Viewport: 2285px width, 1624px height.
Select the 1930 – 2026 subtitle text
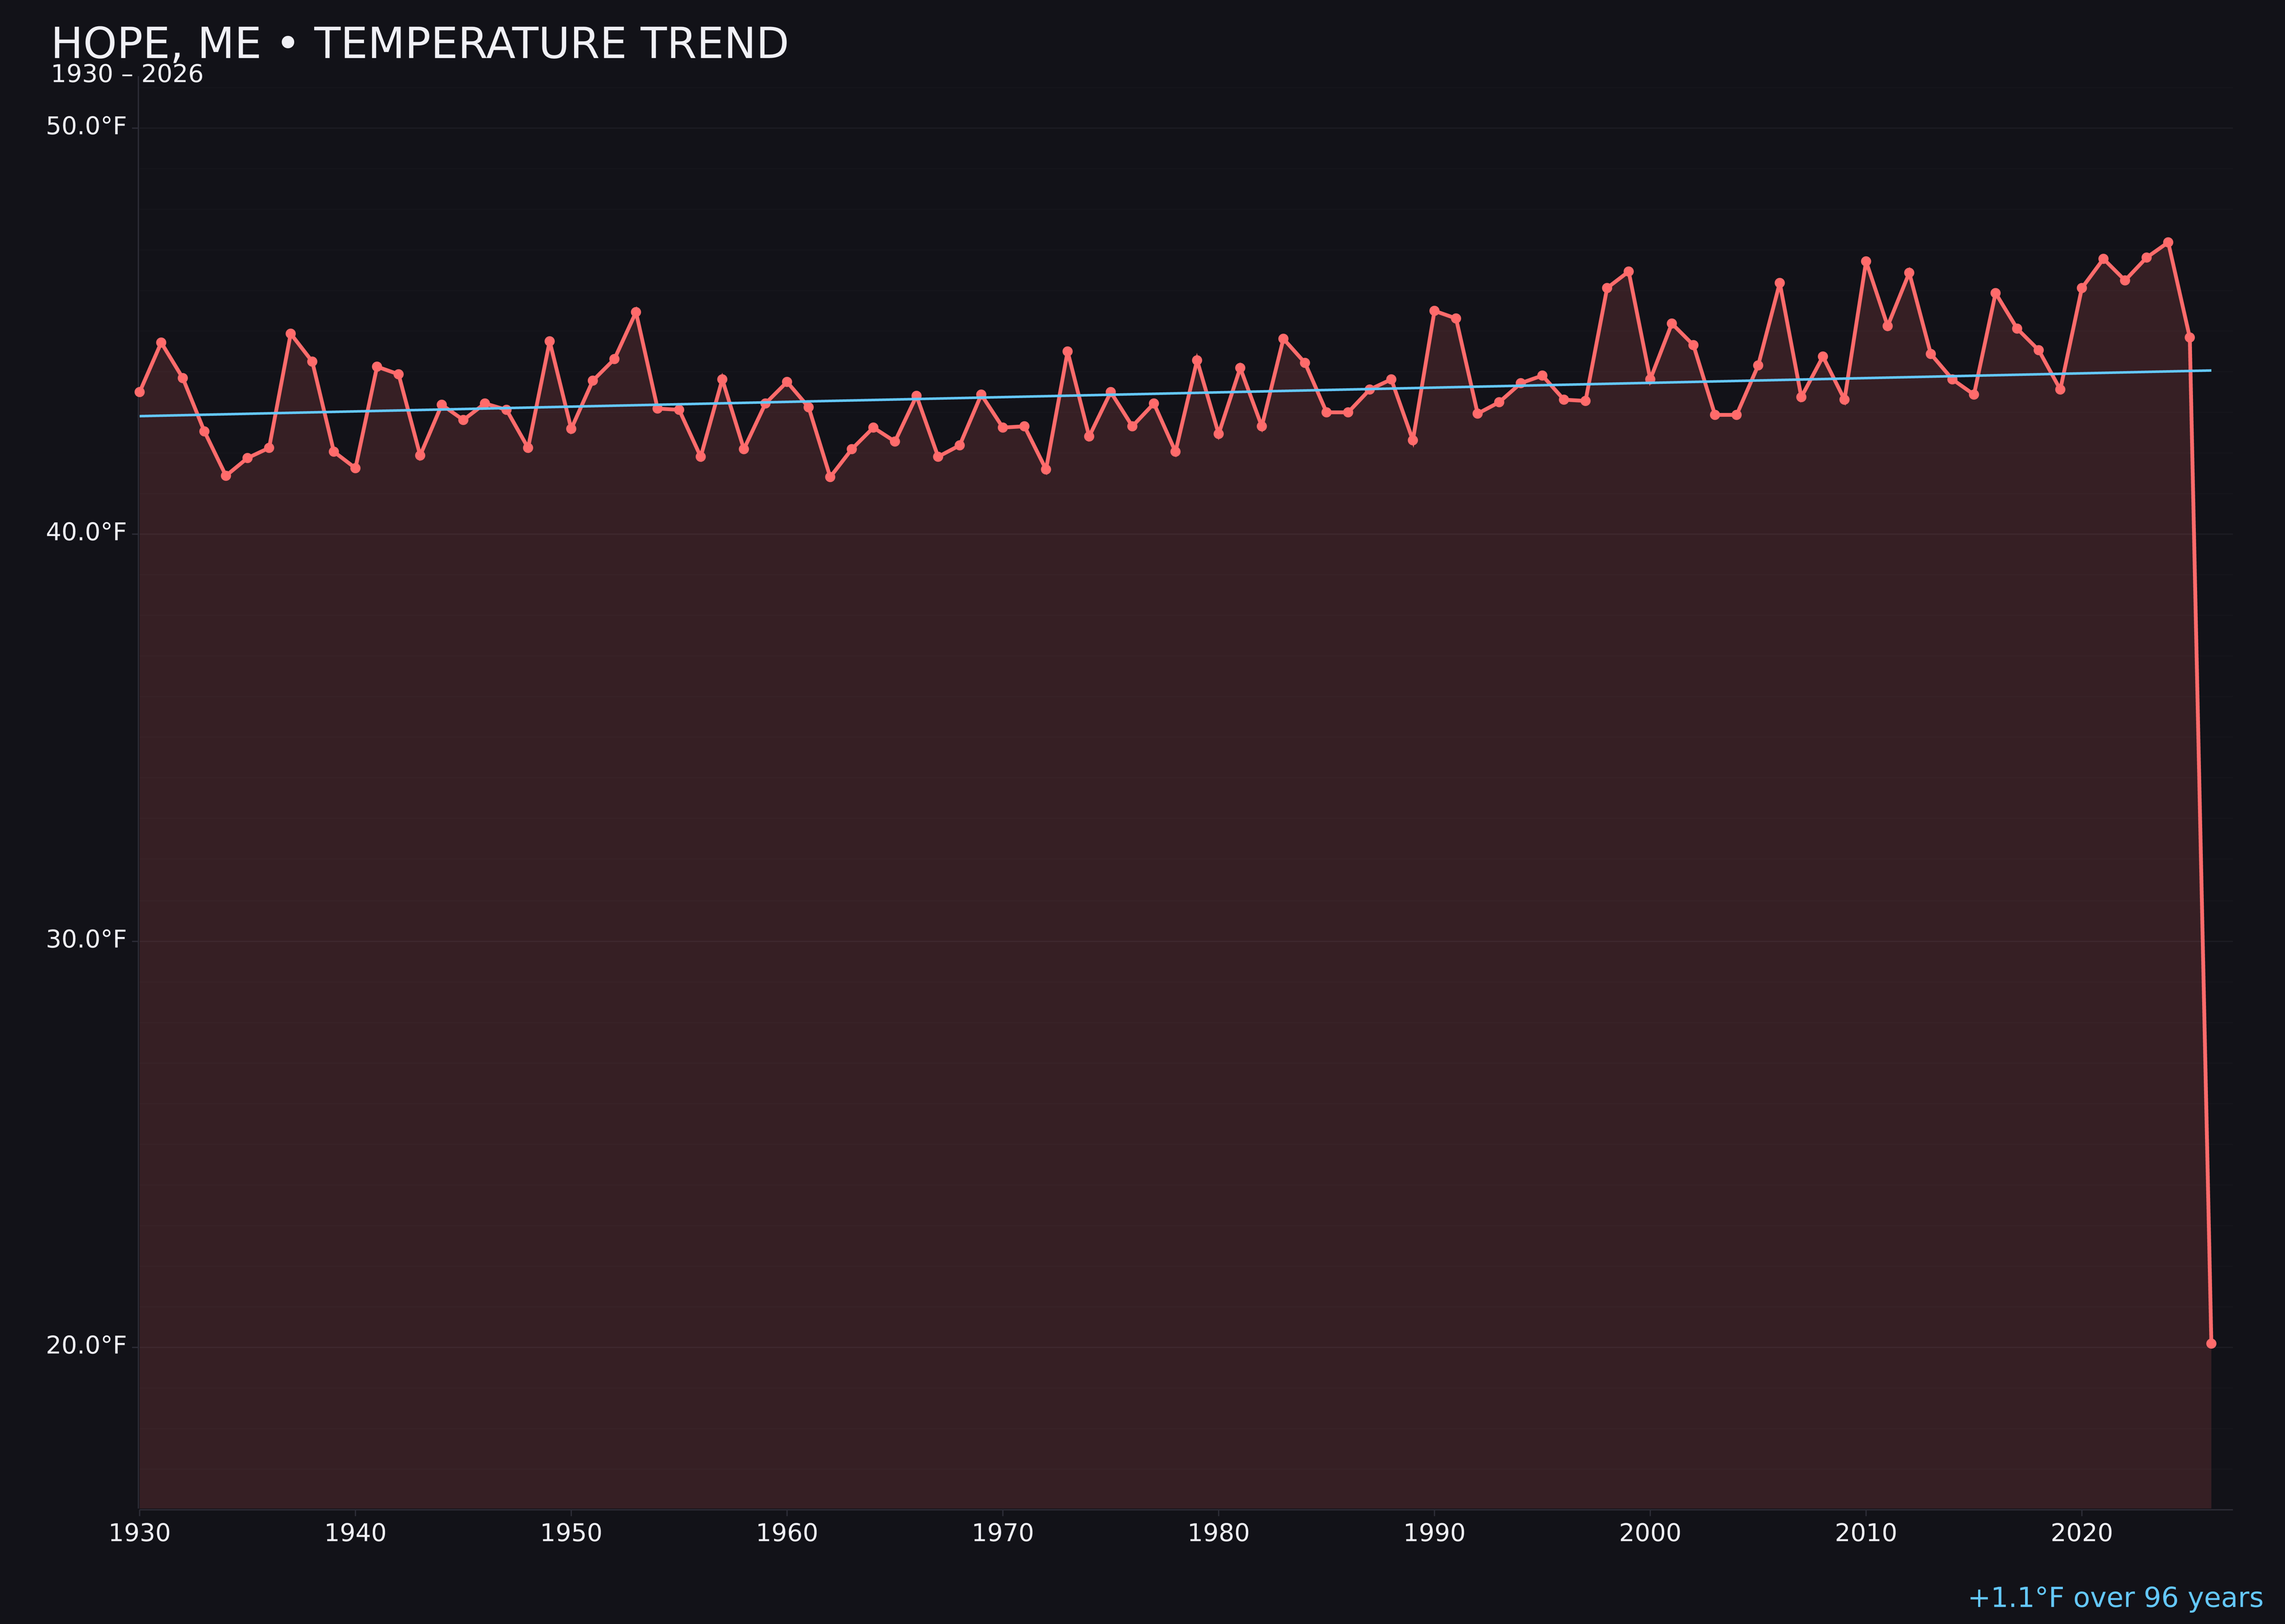[x=127, y=73]
